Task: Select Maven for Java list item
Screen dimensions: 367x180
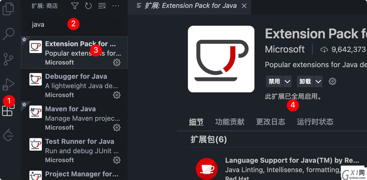Action: pos(74,118)
